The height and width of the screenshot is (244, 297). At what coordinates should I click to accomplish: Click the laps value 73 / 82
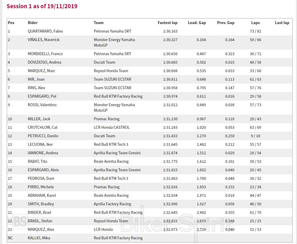tap(255, 31)
